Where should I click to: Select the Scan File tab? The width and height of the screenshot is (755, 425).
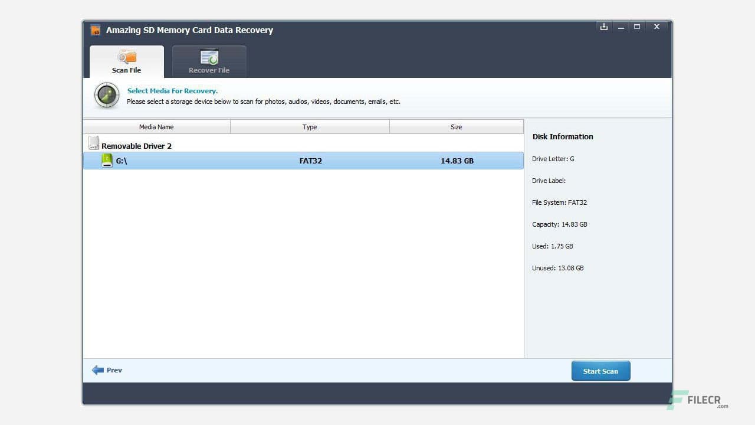[x=126, y=61]
